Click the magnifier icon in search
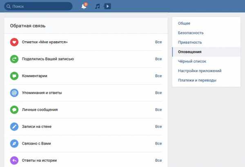Image resolution: width=245 pixels, height=167 pixels. (9, 7)
